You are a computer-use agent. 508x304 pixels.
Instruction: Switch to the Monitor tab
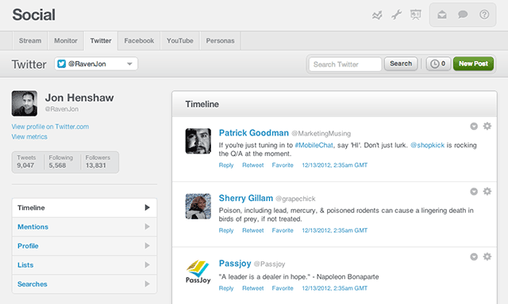[x=66, y=40]
